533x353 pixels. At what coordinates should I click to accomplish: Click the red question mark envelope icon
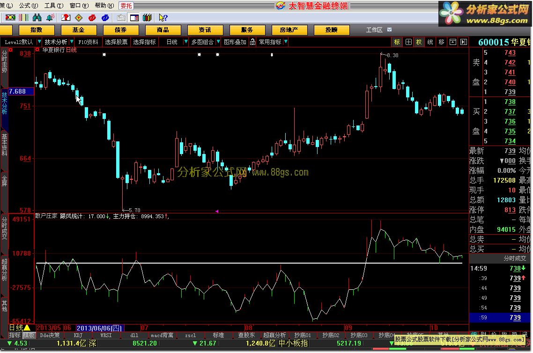pyautogui.click(x=66, y=17)
